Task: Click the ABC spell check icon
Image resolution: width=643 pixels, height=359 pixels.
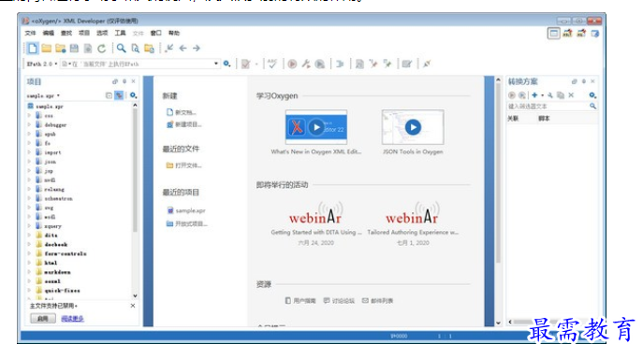Action: (271, 64)
